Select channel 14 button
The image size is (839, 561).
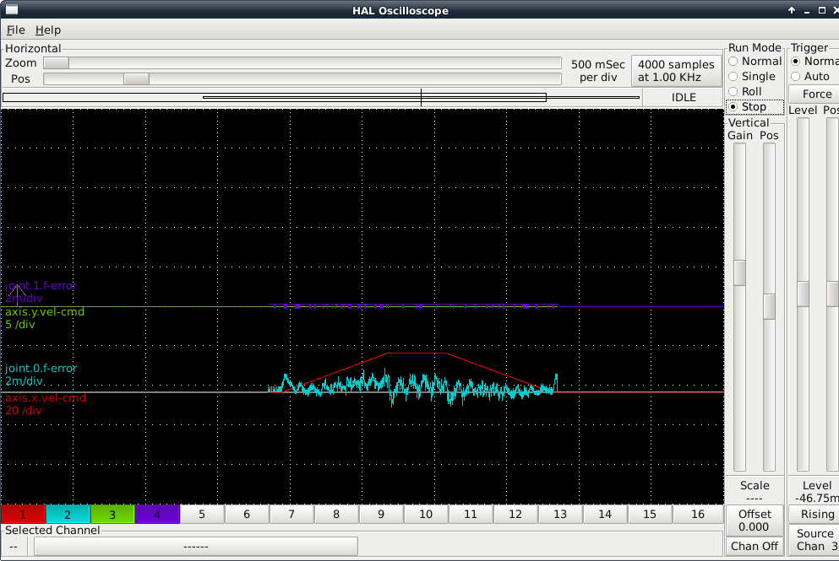[x=605, y=514]
